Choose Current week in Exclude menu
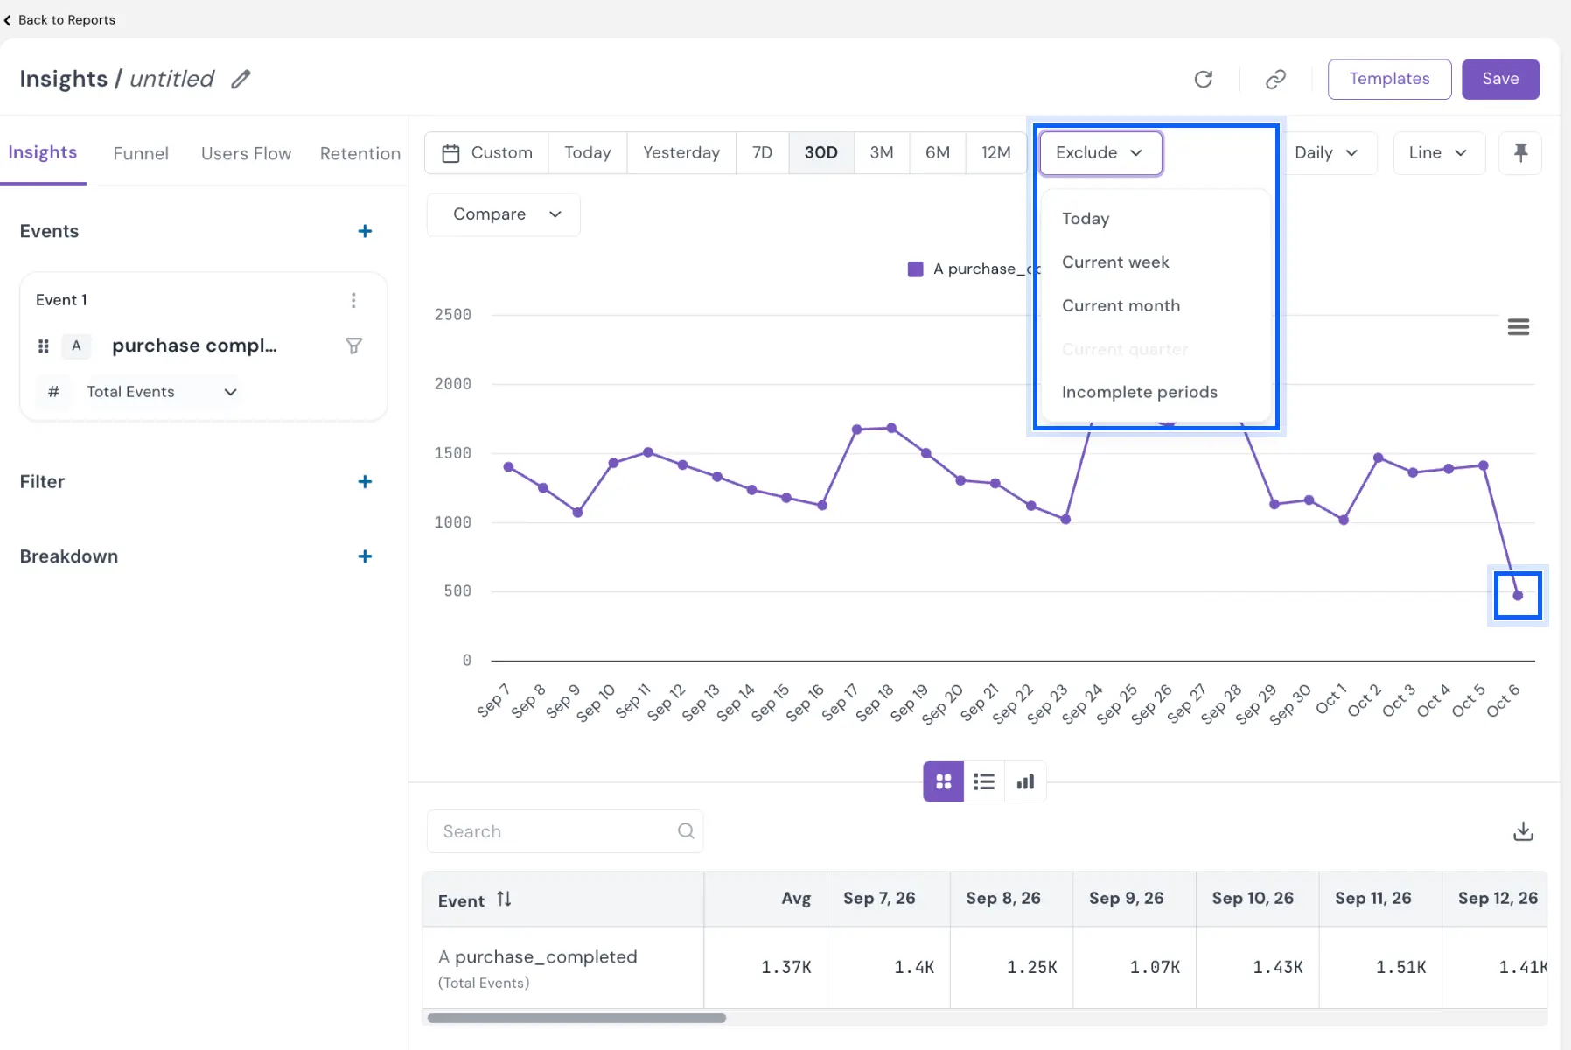Image resolution: width=1571 pixels, height=1050 pixels. pyautogui.click(x=1156, y=262)
